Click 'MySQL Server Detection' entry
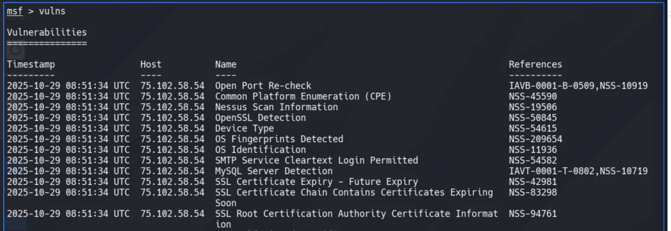Screen dimensions: 671x231 (x=274, y=171)
